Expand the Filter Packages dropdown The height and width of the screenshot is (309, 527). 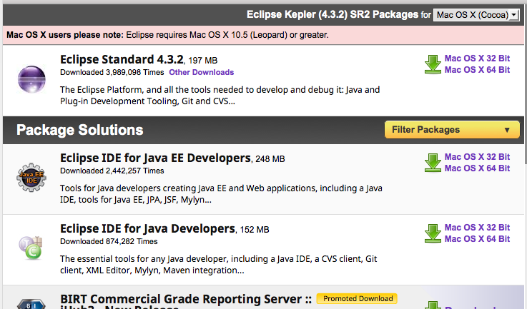coord(452,129)
